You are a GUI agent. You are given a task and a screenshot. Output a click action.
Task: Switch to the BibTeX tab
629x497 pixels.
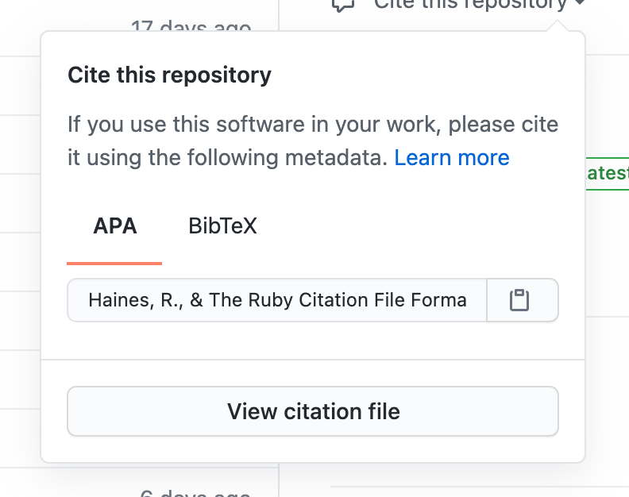point(222,226)
